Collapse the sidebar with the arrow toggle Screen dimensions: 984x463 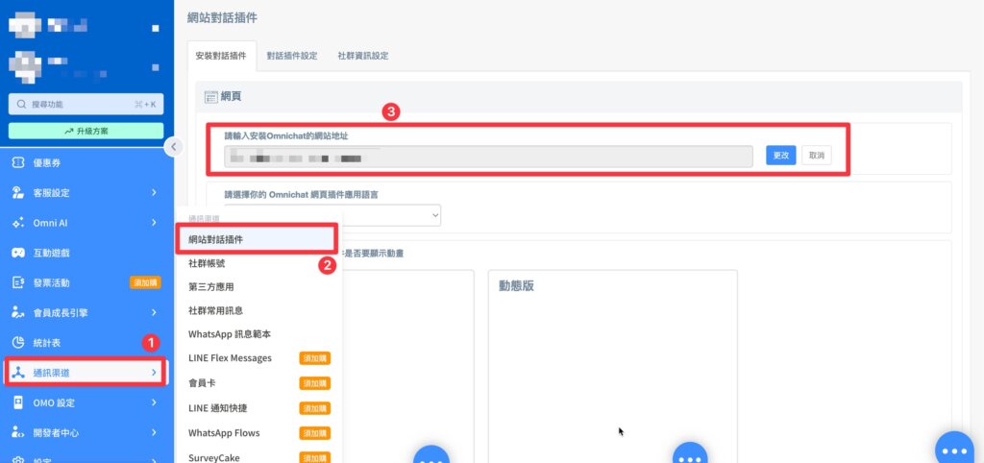(173, 146)
